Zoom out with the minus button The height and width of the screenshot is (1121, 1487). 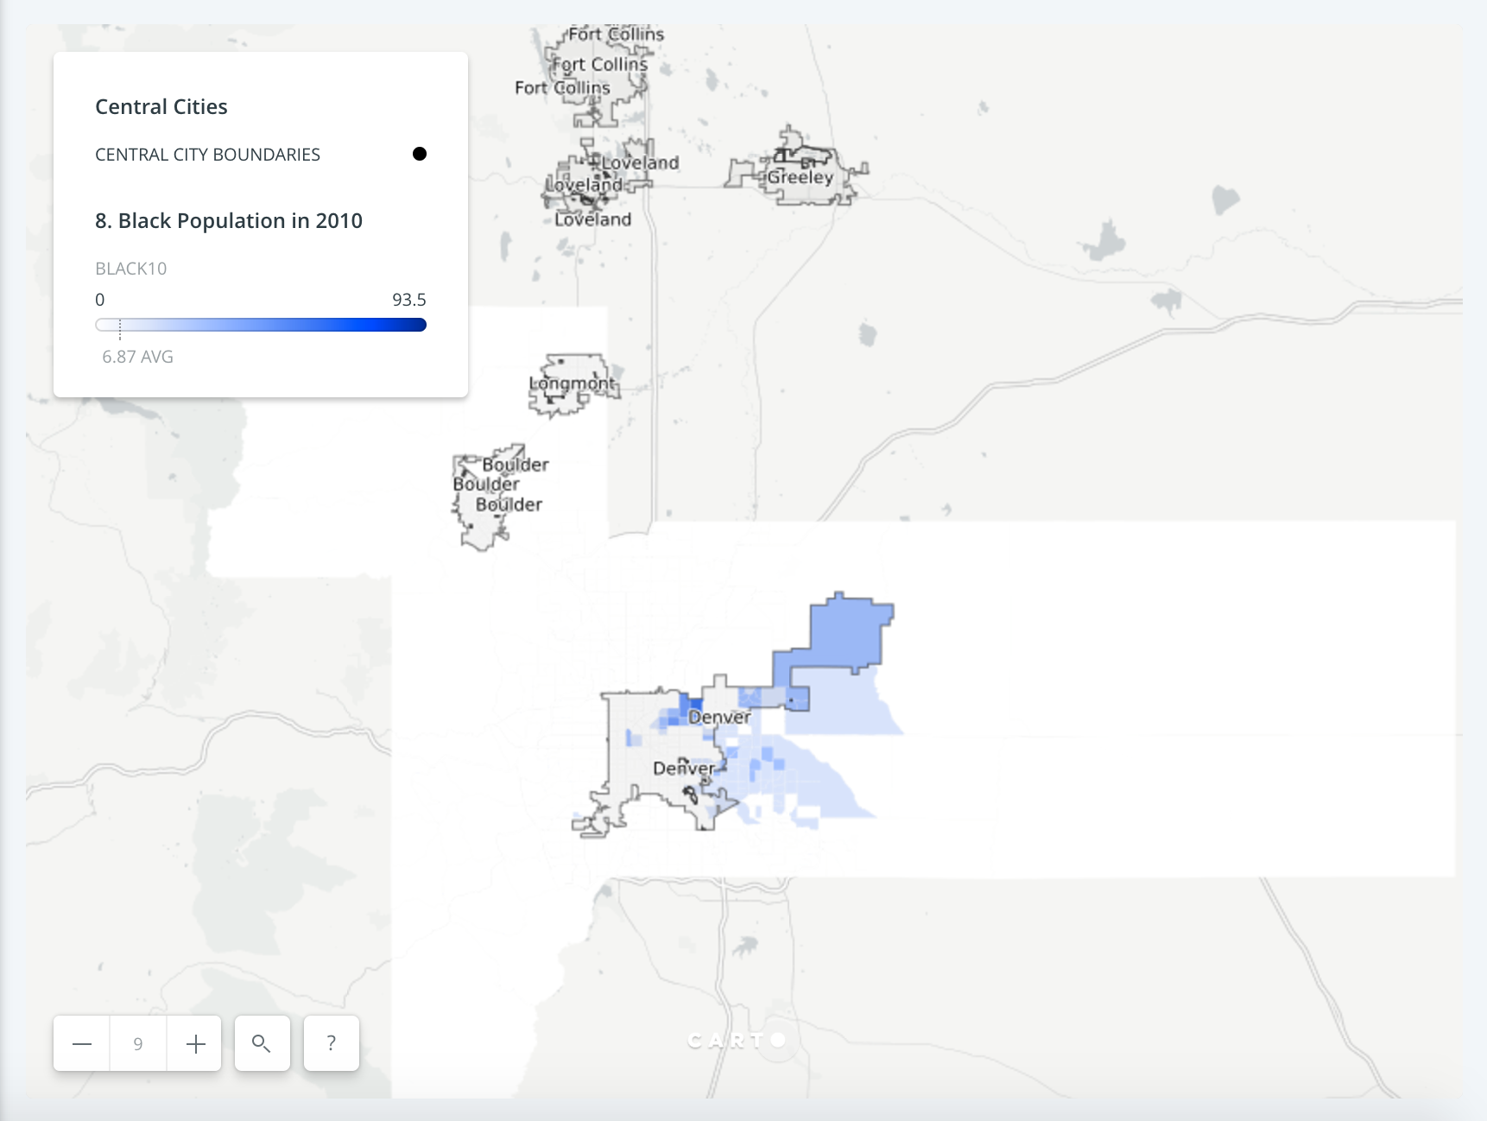pos(82,1043)
